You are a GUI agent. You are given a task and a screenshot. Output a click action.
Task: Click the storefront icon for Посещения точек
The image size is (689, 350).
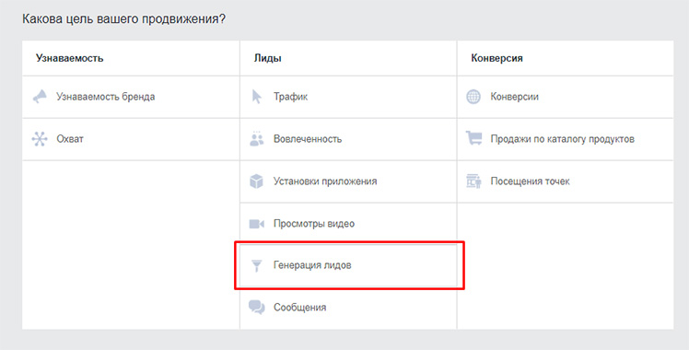473,181
